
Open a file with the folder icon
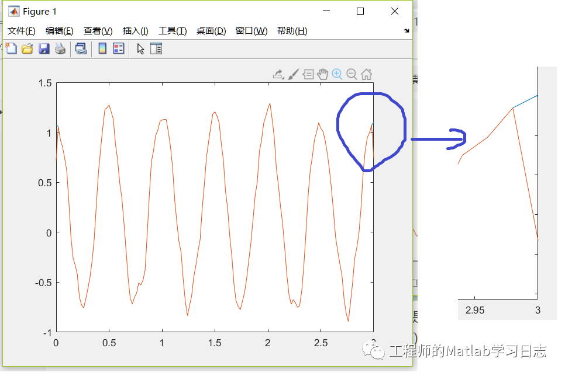tap(27, 48)
